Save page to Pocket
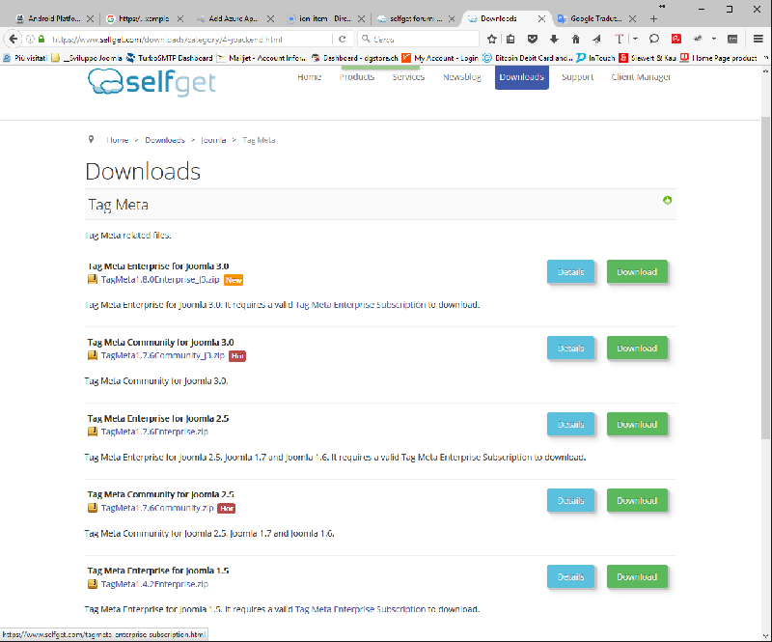 coord(533,39)
